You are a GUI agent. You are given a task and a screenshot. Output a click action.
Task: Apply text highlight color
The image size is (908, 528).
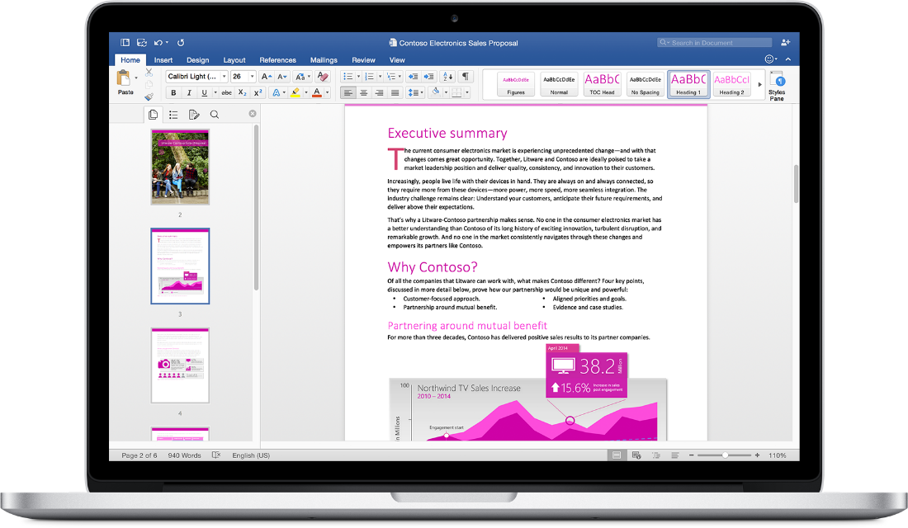(x=294, y=92)
